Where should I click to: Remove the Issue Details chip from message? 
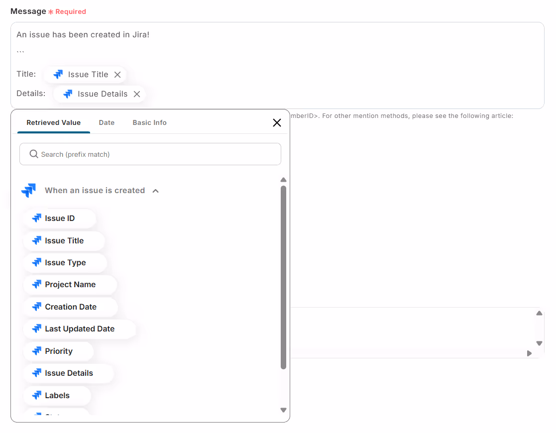click(x=137, y=94)
